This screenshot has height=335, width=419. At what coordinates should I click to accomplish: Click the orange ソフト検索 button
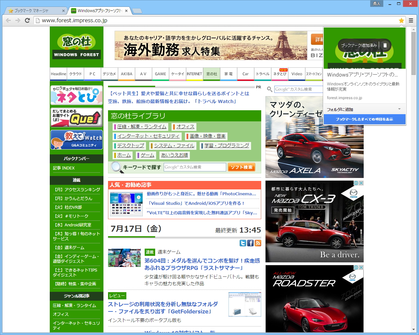[242, 167]
